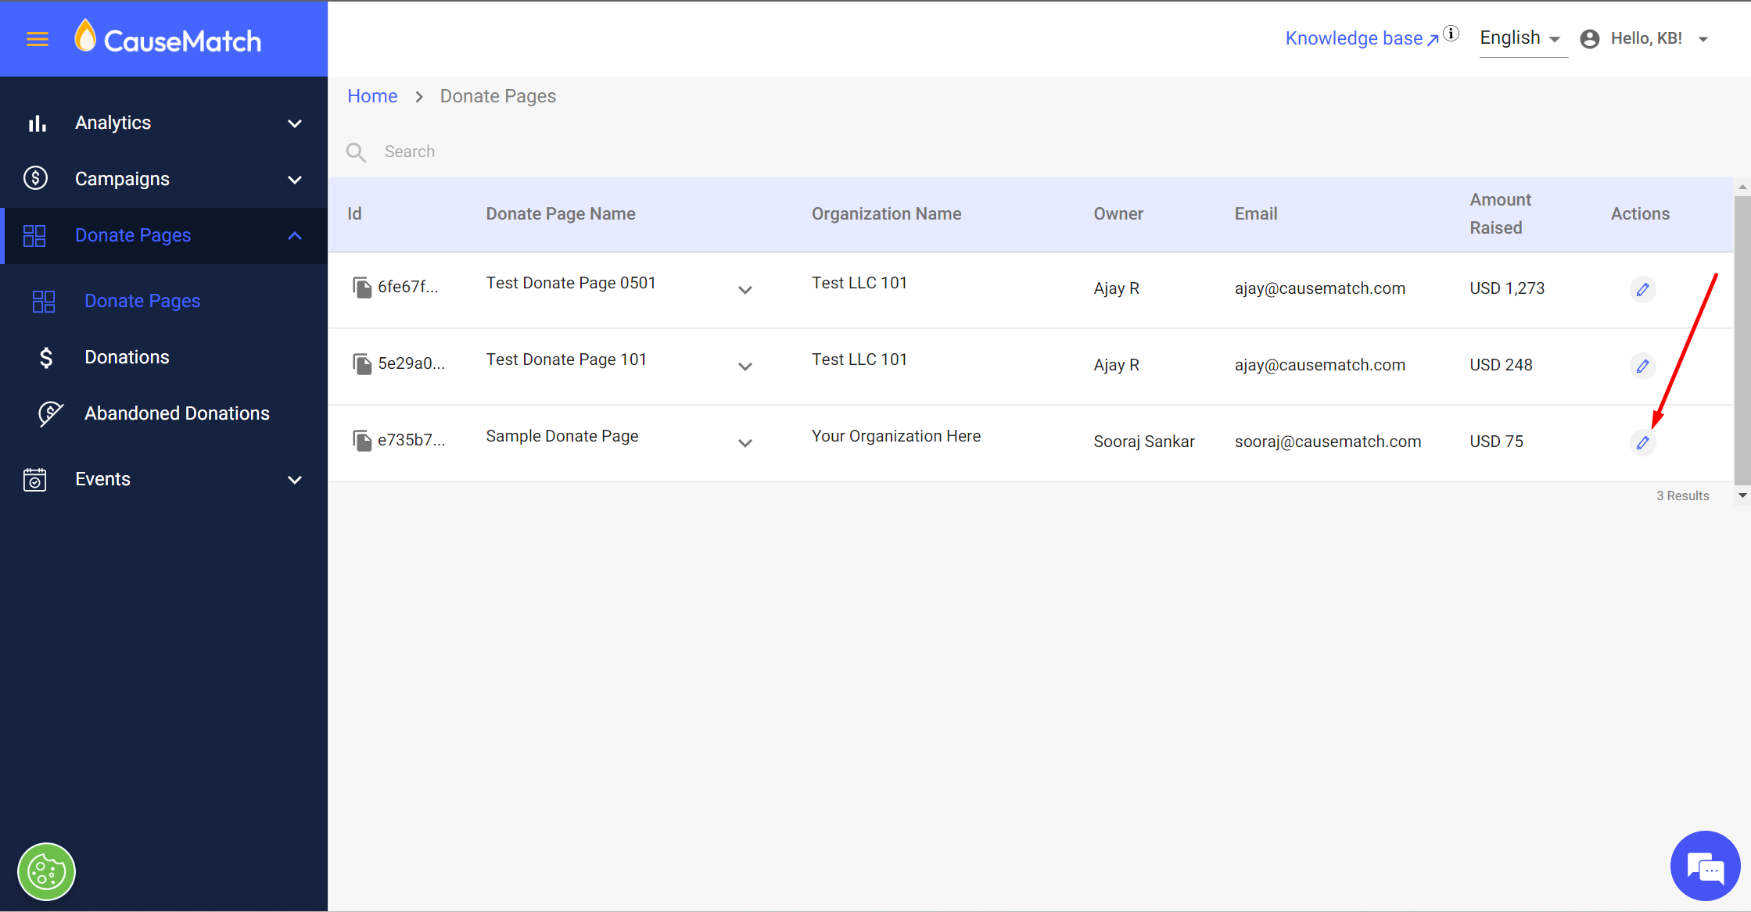The image size is (1751, 912).
Task: Open cookie preferences icon
Action: click(46, 871)
